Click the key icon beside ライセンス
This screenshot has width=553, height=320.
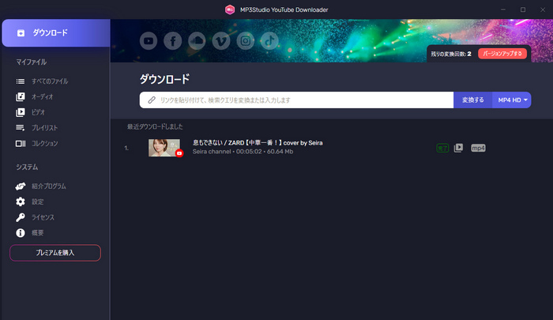[21, 217]
